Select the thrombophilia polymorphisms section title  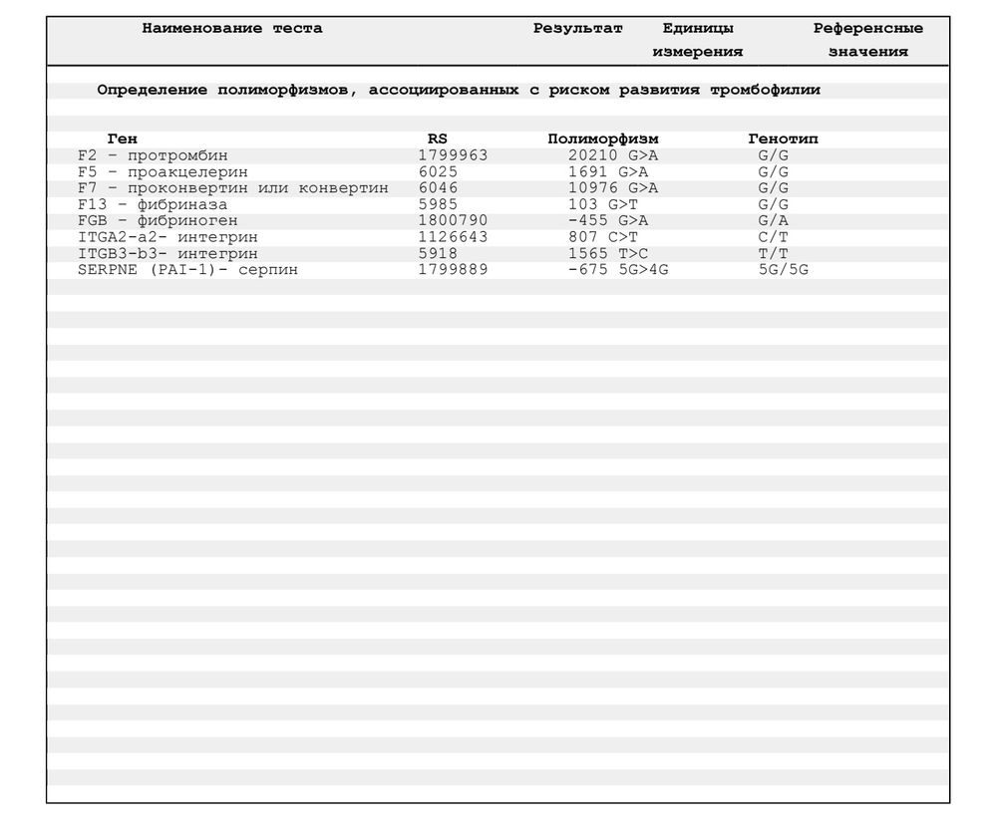tap(459, 90)
